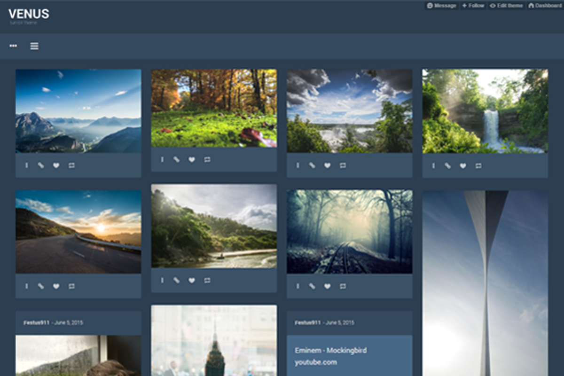
Task: Like the mountain landscape post with heart
Action: (x=56, y=165)
